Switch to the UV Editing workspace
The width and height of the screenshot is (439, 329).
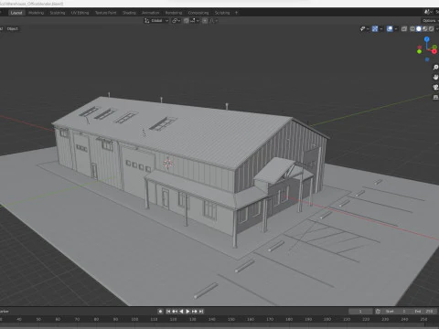pyautogui.click(x=80, y=13)
